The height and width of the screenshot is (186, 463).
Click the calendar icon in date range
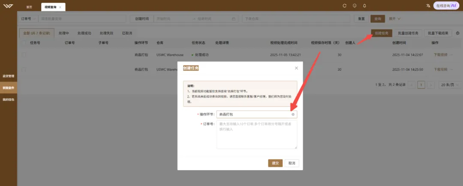234,18
